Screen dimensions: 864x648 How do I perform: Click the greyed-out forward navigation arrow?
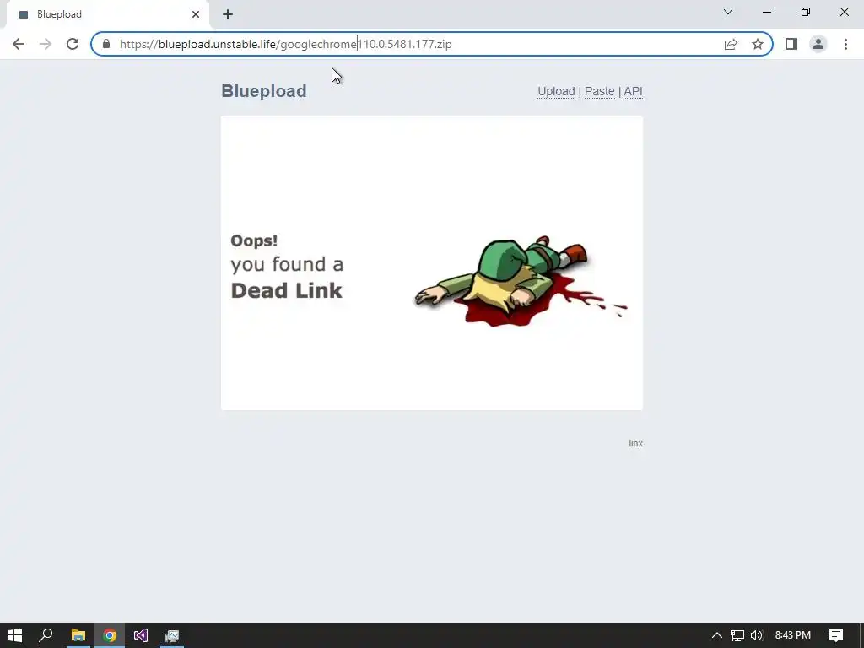pyautogui.click(x=46, y=44)
